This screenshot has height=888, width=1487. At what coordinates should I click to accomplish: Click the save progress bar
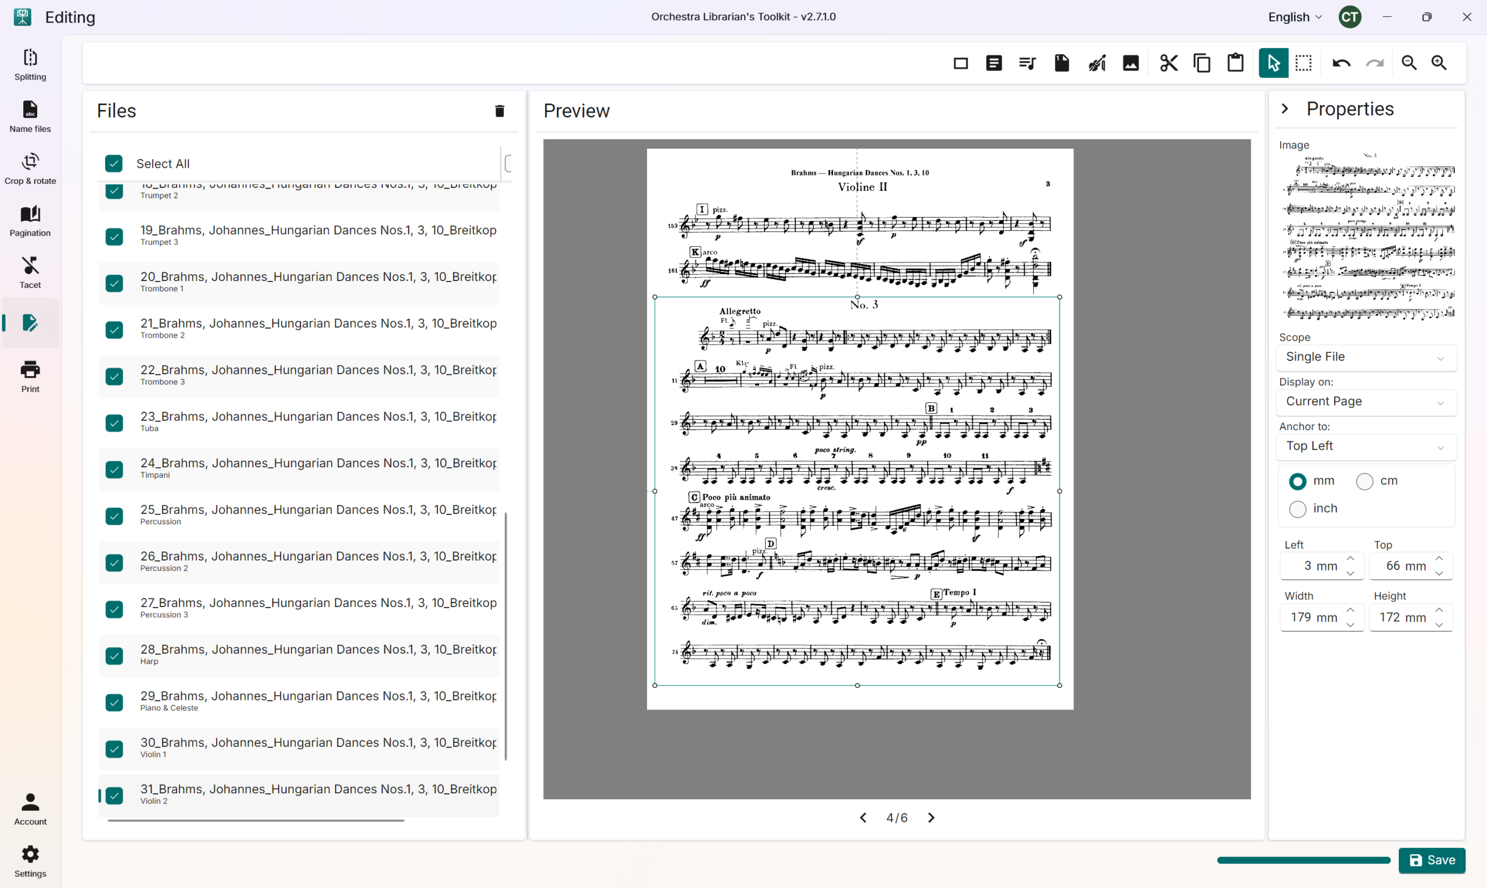1304,861
